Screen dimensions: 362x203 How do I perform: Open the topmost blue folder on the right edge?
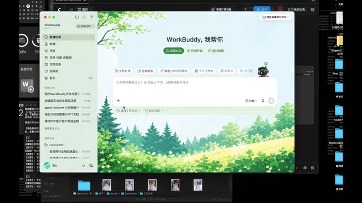(x=339, y=64)
